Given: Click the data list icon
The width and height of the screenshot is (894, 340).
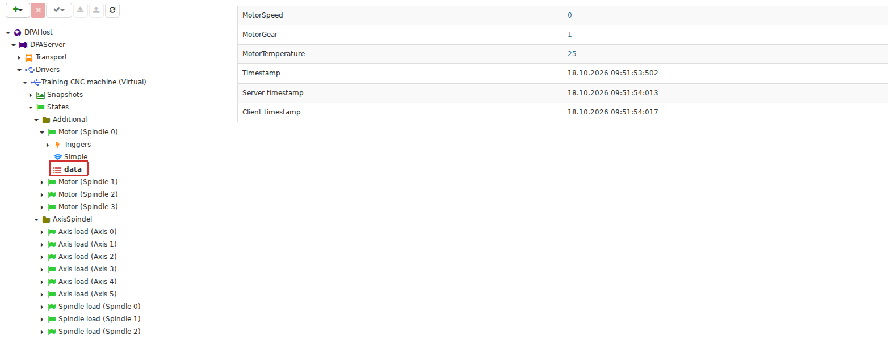Looking at the screenshot, I should point(57,169).
